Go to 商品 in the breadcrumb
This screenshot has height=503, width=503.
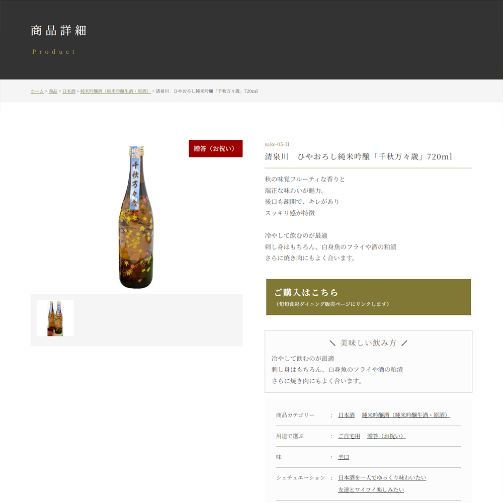pos(53,91)
